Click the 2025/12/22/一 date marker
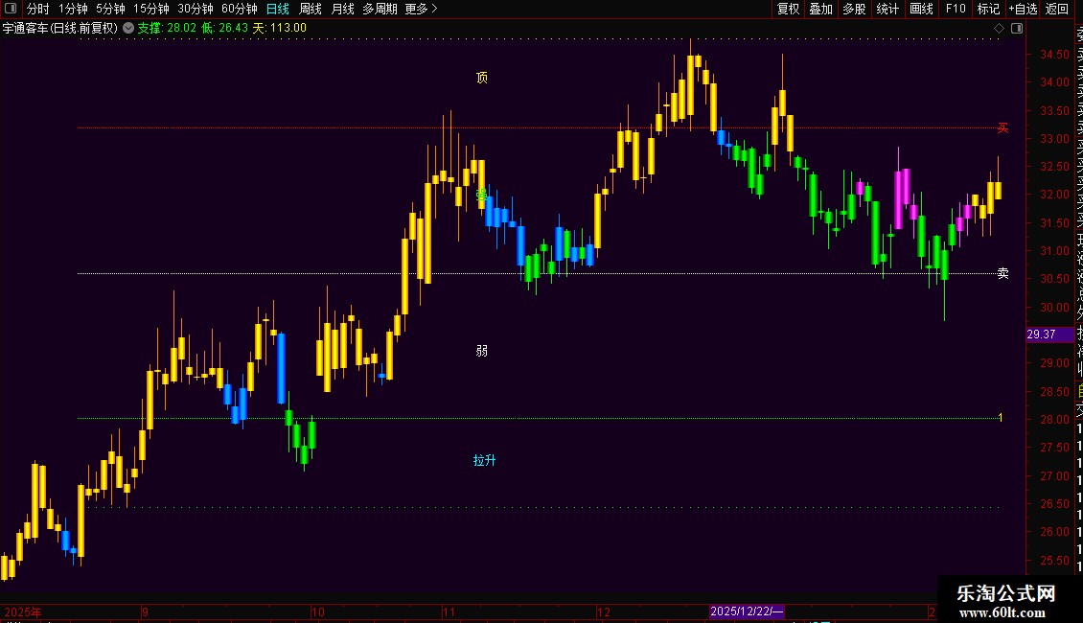 [x=747, y=611]
